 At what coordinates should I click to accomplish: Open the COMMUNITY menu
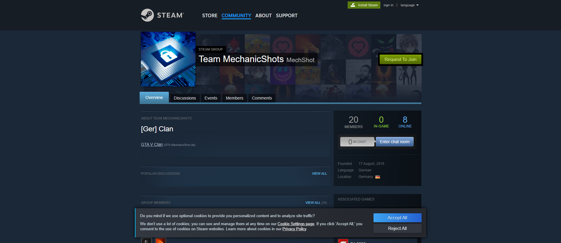(236, 15)
